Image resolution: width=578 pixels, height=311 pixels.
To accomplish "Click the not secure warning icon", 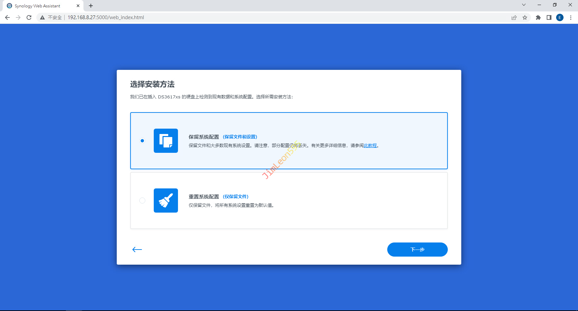I will tap(42, 17).
